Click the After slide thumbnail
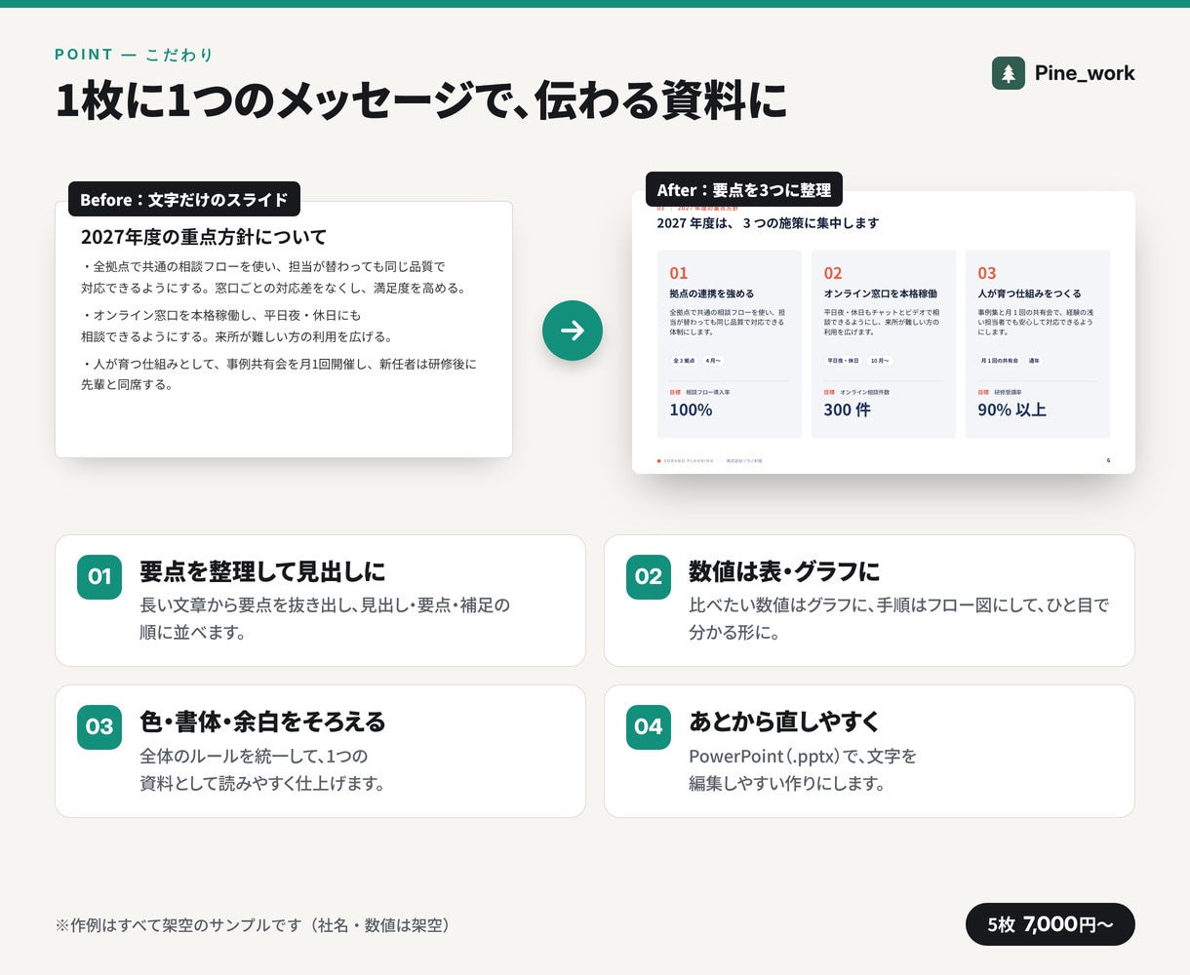 tap(884, 332)
